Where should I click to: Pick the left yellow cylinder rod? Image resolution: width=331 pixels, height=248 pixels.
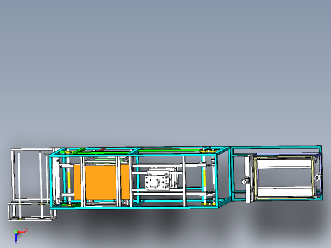pyautogui.click(x=69, y=180)
